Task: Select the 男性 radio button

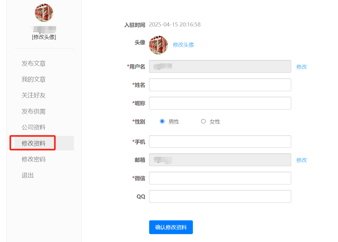Action: coord(162,121)
